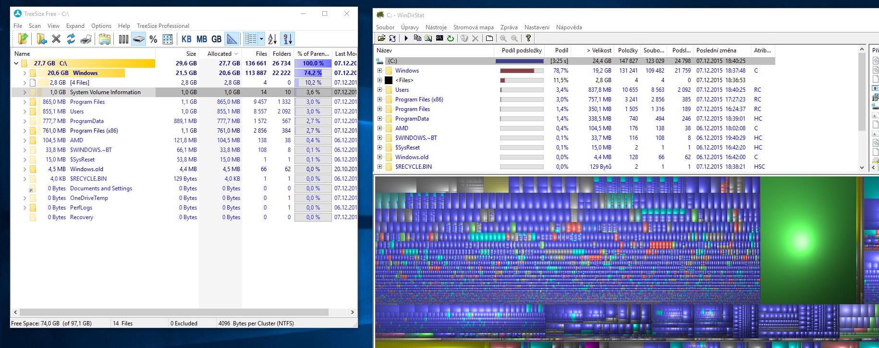
Task: Click the TreeSize horizontal scrollbar
Action: coord(173,312)
